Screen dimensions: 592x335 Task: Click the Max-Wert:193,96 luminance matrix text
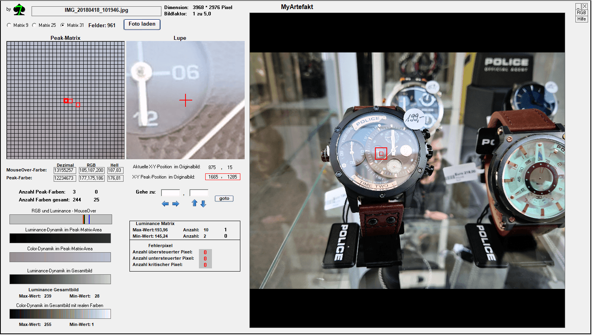(x=150, y=230)
